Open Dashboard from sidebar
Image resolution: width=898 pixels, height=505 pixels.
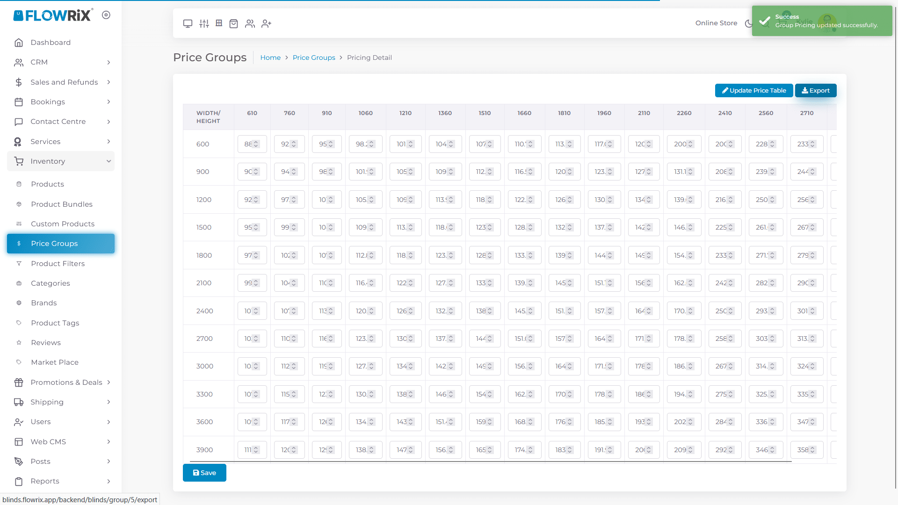[51, 43]
